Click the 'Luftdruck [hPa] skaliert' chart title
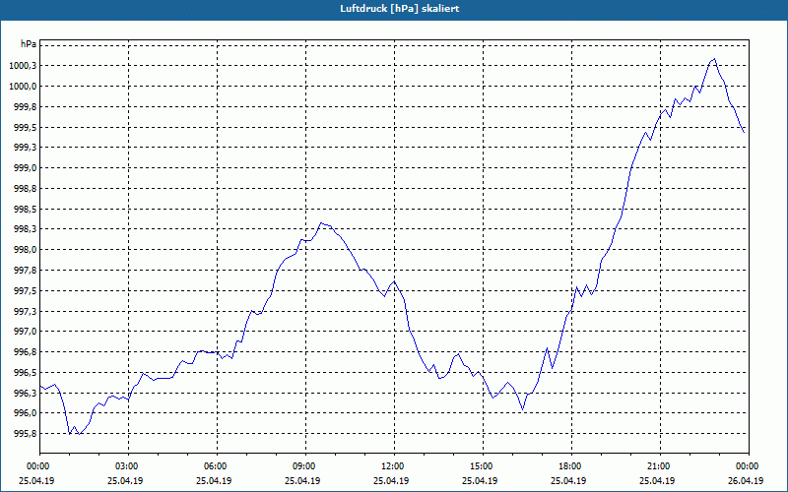The image size is (788, 492). click(x=399, y=9)
